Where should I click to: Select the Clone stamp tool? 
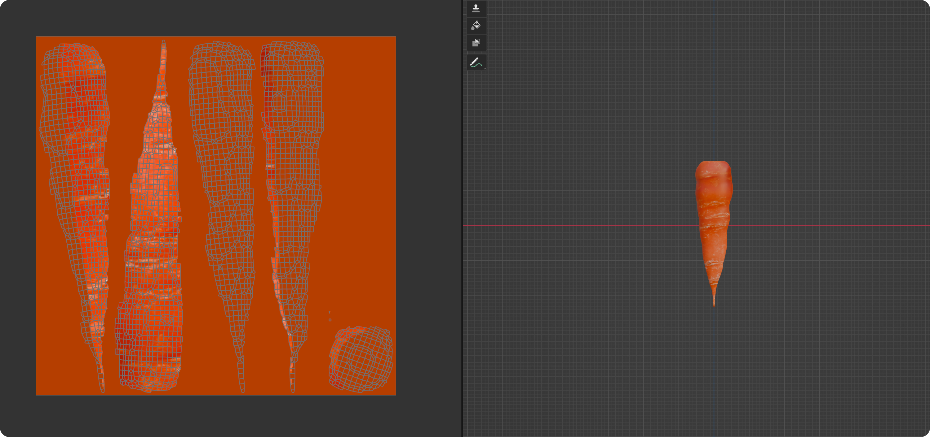point(476,8)
